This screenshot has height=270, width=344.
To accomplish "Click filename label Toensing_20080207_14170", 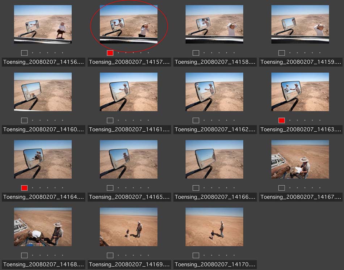I will 215,265.
